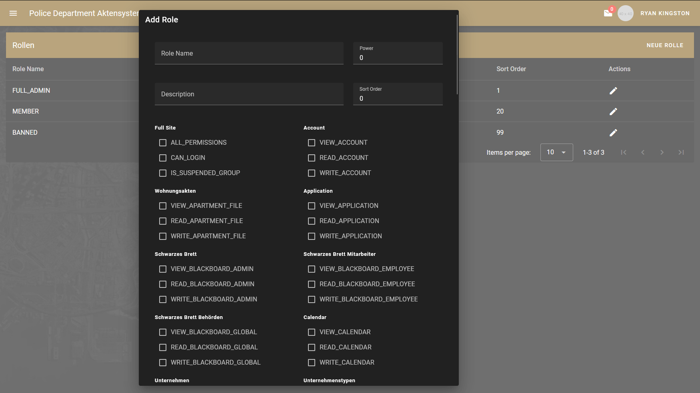This screenshot has width=700, height=393.
Task: Open the items per page dropdown
Action: [x=556, y=152]
